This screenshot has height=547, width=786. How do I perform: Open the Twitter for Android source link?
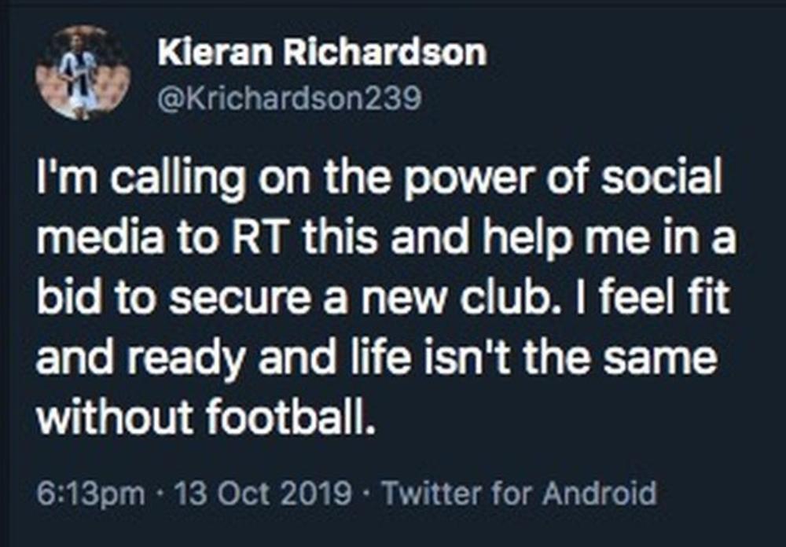click(x=518, y=494)
